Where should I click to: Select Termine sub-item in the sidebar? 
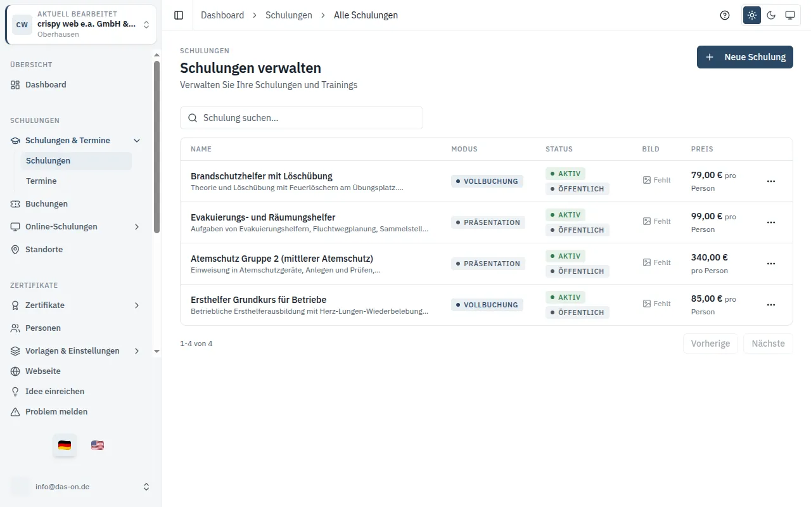(x=76, y=181)
